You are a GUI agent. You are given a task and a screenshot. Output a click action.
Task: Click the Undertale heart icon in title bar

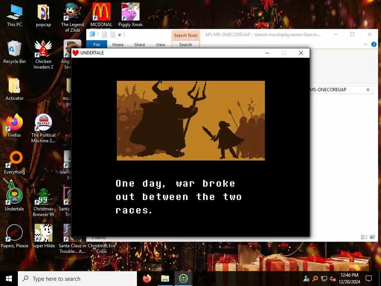(76, 53)
